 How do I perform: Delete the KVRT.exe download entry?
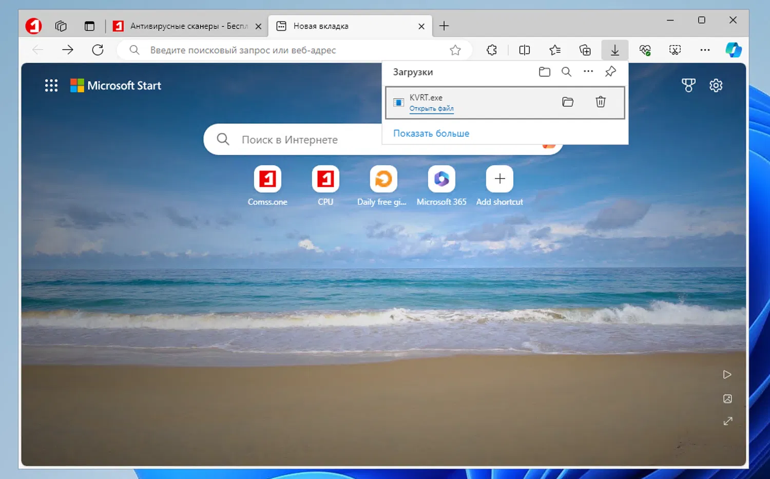[x=601, y=102]
